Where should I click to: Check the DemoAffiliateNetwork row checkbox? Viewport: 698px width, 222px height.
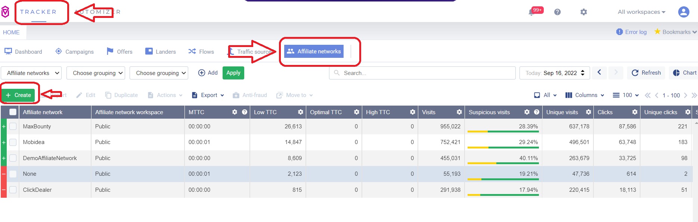click(13, 158)
